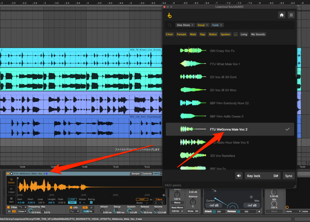Switch to the Sample tab

pyautogui.click(x=135, y=174)
